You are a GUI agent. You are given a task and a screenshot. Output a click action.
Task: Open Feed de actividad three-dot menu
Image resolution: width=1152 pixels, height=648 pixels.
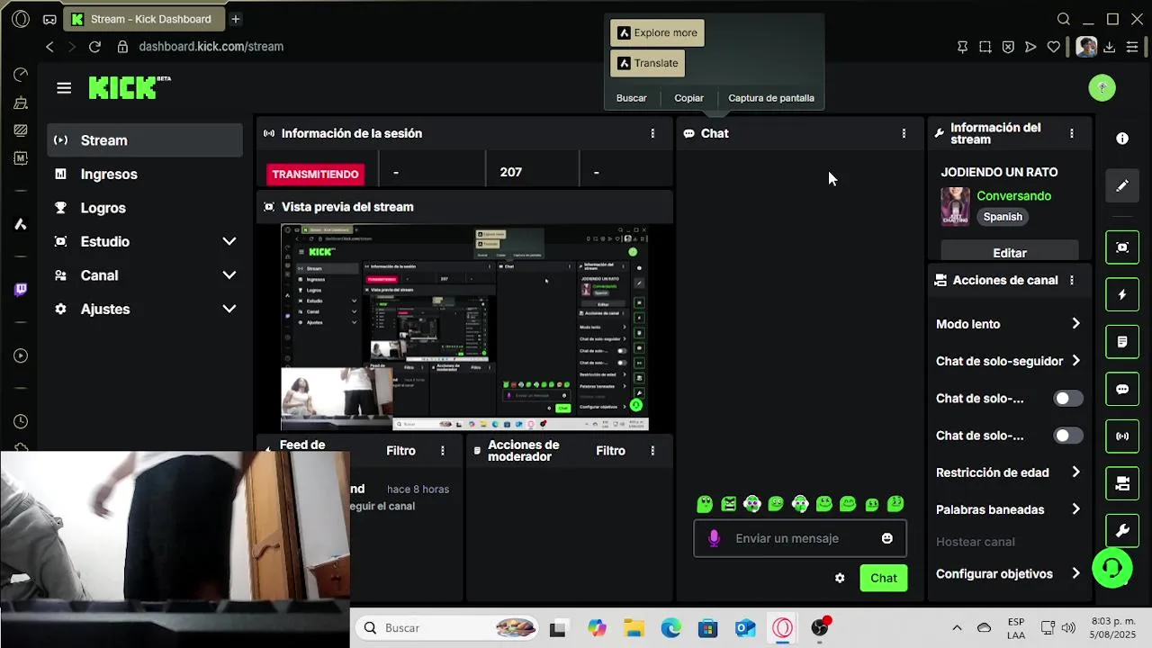point(442,451)
